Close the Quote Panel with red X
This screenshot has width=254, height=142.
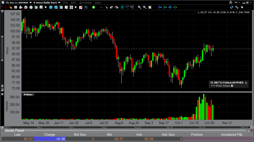[x=252, y=130]
